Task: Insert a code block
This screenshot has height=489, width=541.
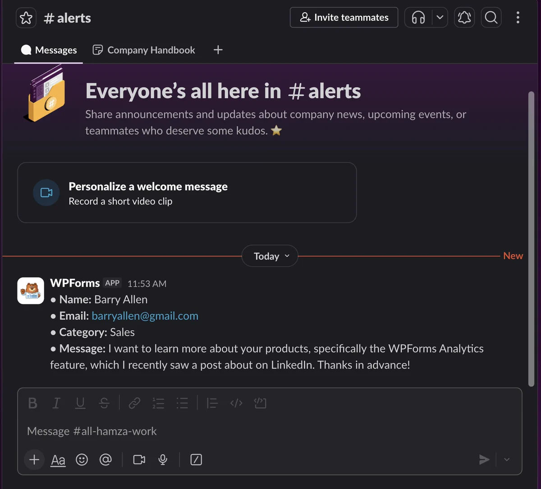Action: 260,403
